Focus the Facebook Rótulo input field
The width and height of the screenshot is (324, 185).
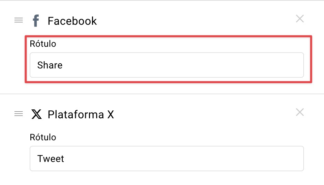point(167,65)
